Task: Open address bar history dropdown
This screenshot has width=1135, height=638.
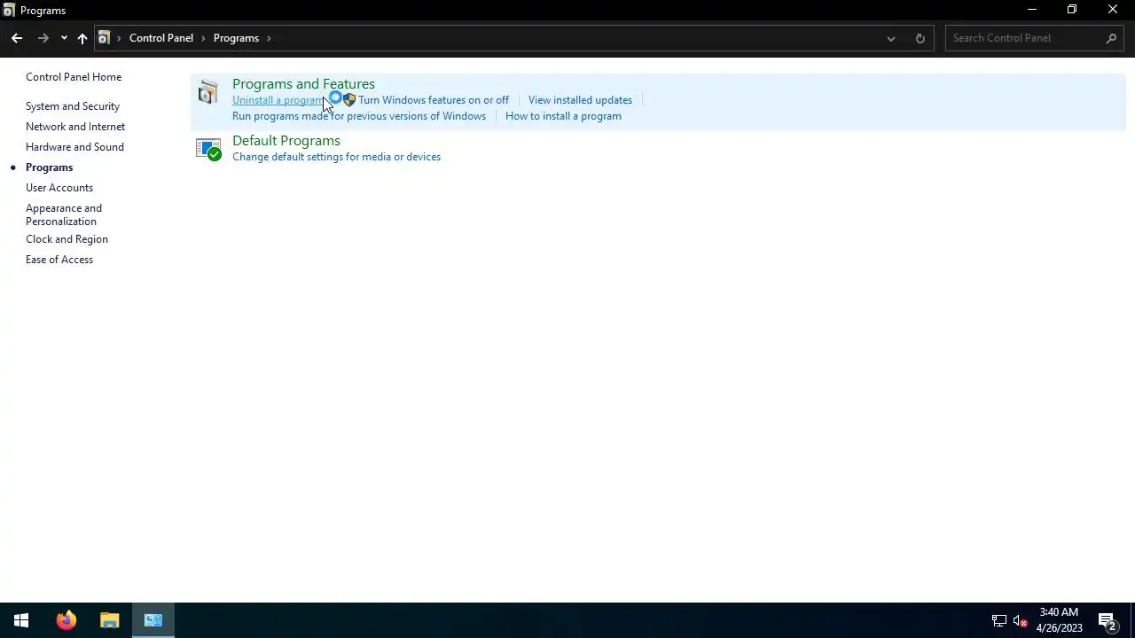Action: [891, 38]
